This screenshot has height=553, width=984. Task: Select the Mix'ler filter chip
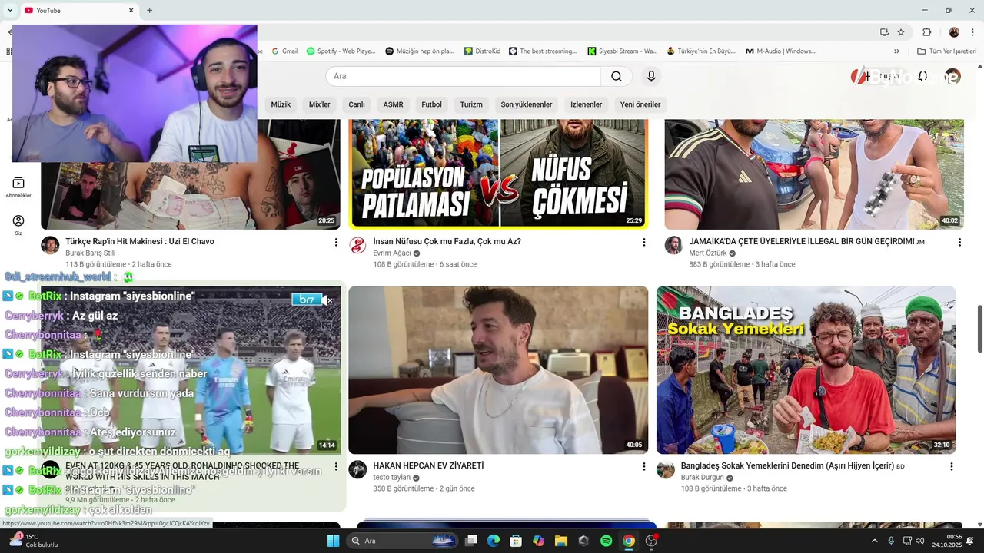pos(319,104)
